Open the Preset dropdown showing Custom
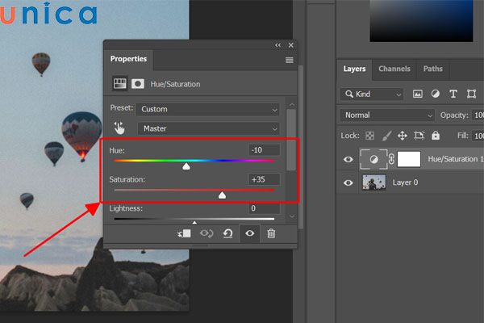 [x=207, y=109]
